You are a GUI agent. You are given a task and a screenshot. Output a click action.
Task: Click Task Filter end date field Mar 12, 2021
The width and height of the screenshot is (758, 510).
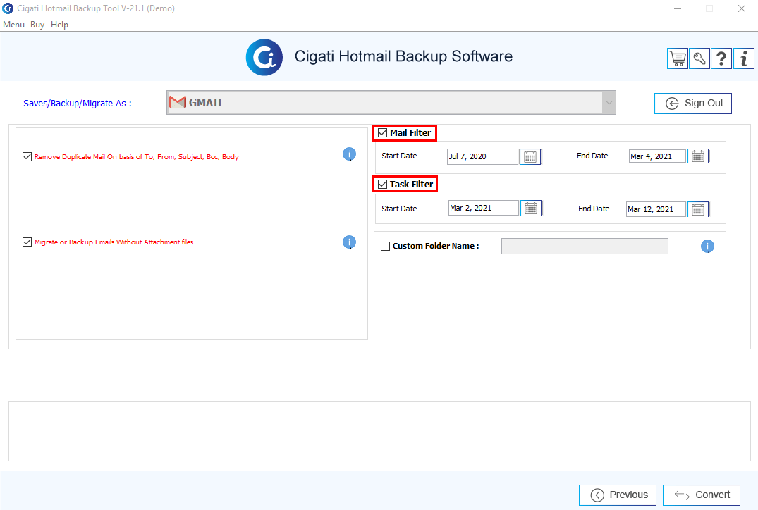point(656,209)
